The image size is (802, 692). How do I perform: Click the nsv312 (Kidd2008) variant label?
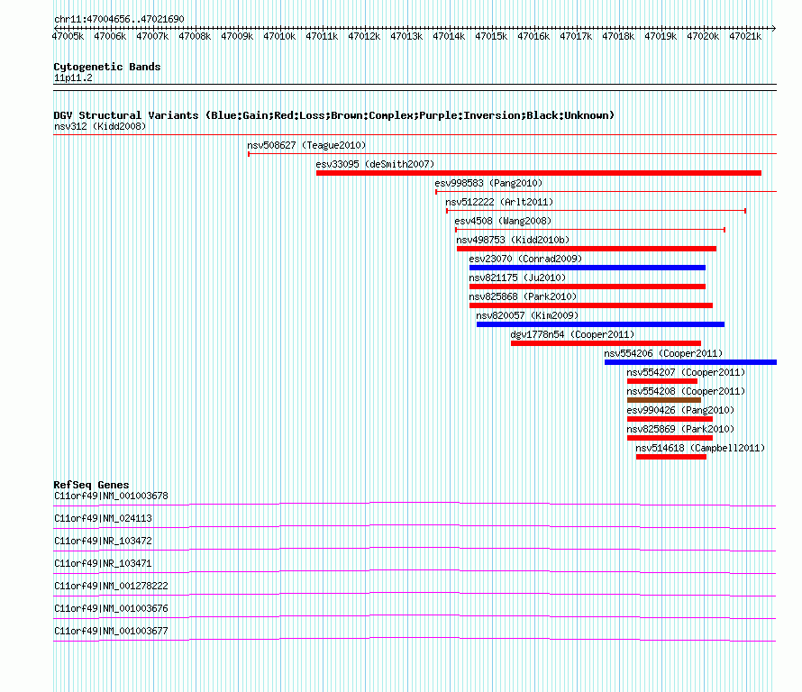(100, 126)
